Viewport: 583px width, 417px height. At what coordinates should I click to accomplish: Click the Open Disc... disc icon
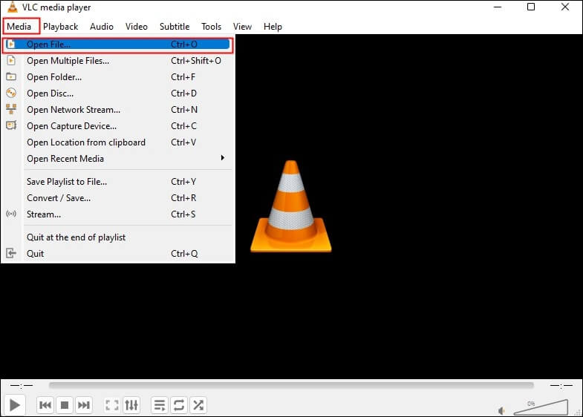click(11, 93)
